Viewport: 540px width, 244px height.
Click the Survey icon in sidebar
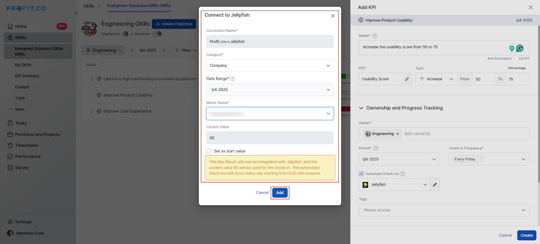[10, 167]
